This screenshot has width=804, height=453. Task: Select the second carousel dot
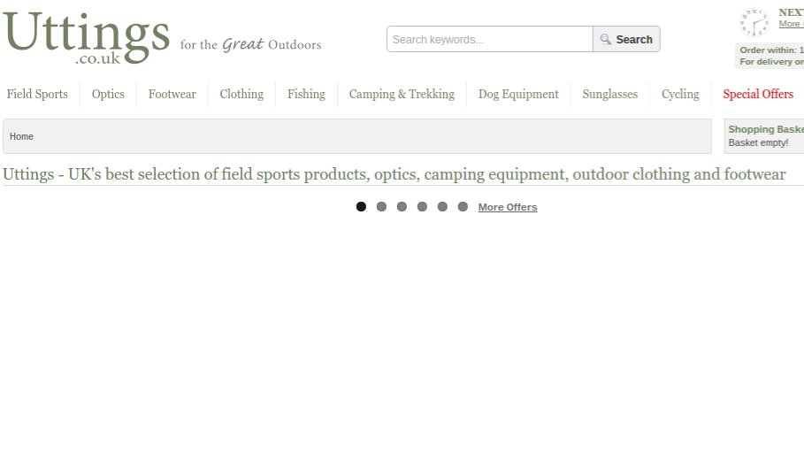[x=381, y=206]
